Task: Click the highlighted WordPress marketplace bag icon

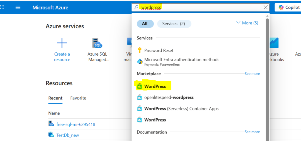Action: coord(140,87)
